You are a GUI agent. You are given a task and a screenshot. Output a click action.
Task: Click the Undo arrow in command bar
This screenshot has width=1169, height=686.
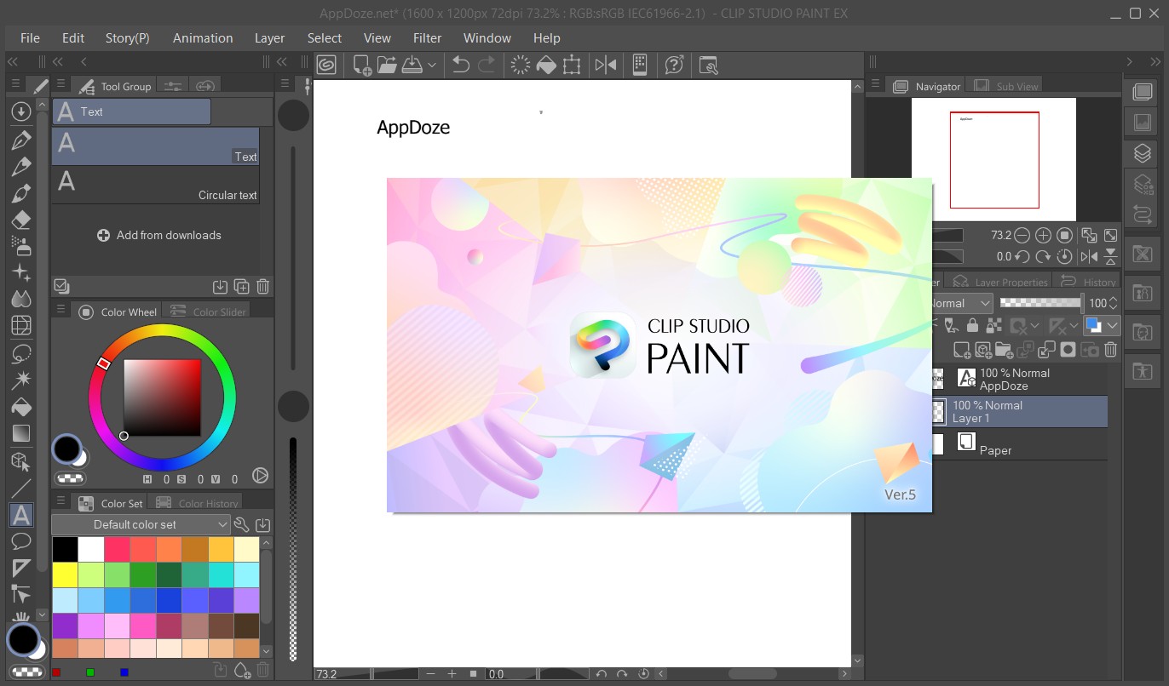point(461,65)
